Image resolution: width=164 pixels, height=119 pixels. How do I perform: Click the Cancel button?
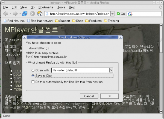tap(89, 96)
